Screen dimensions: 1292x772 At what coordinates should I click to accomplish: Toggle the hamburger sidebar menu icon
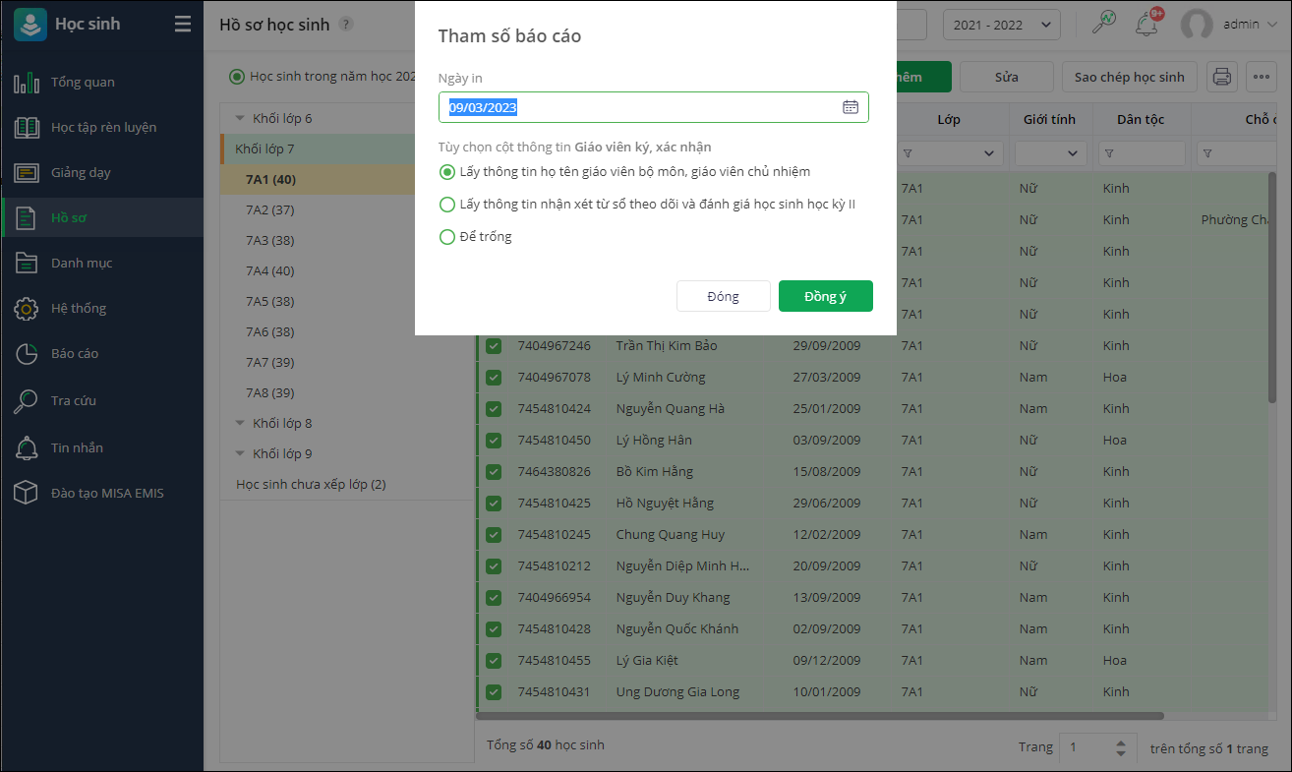point(183,24)
